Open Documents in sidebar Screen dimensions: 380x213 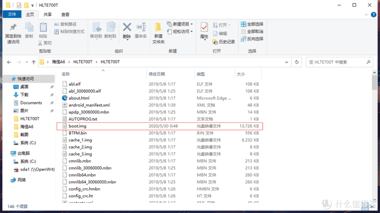(31, 103)
